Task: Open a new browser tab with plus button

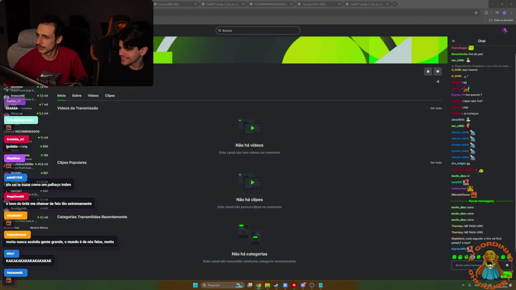Action: point(395,4)
